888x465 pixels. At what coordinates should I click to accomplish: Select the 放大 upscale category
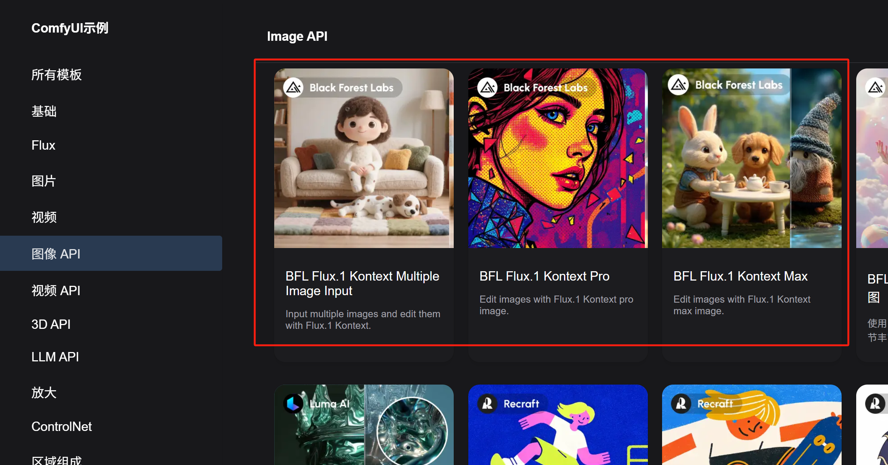[x=44, y=392]
